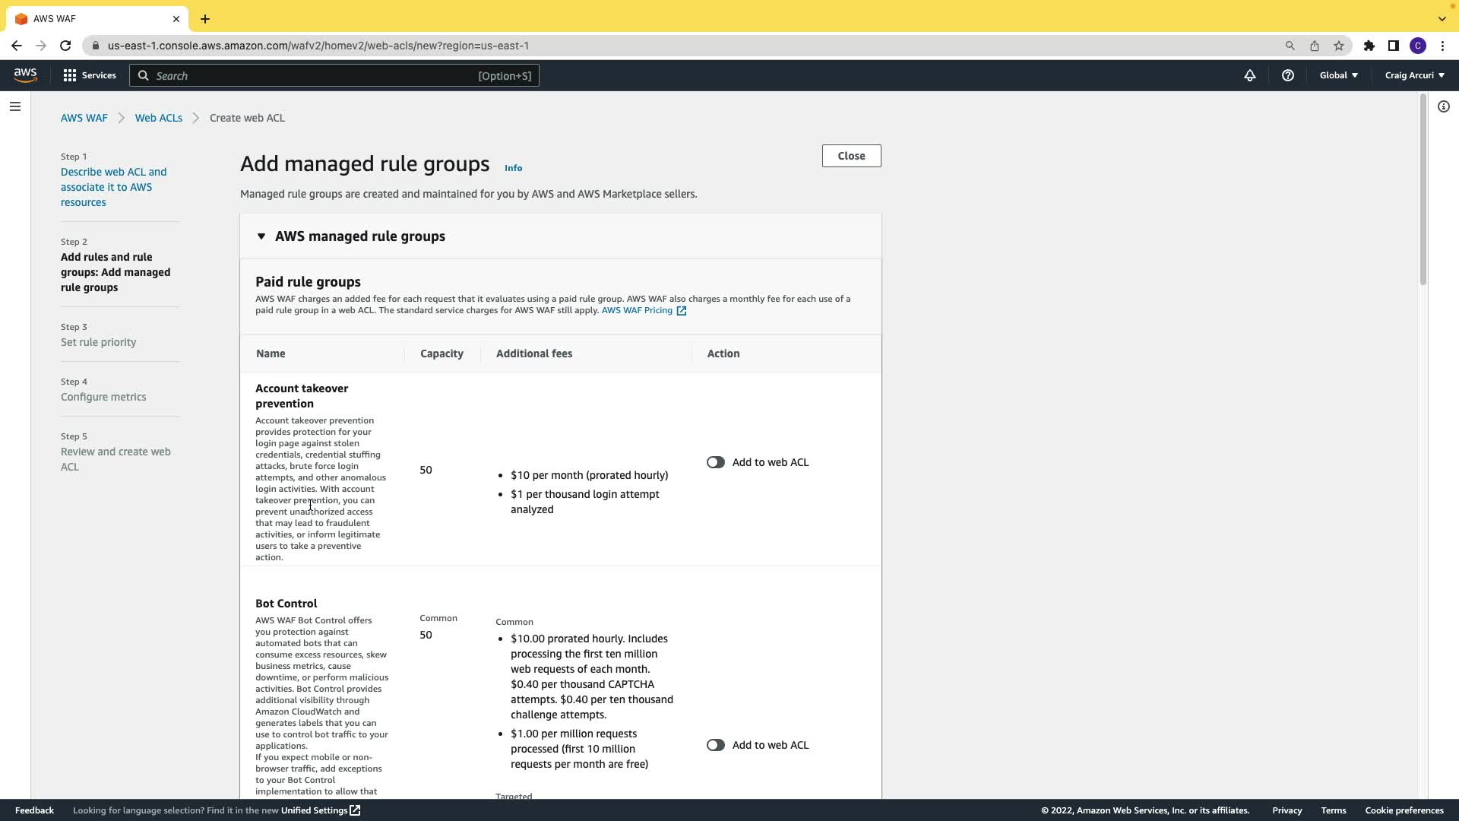
Task: Bookmark page with the star icon
Action: [x=1338, y=46]
